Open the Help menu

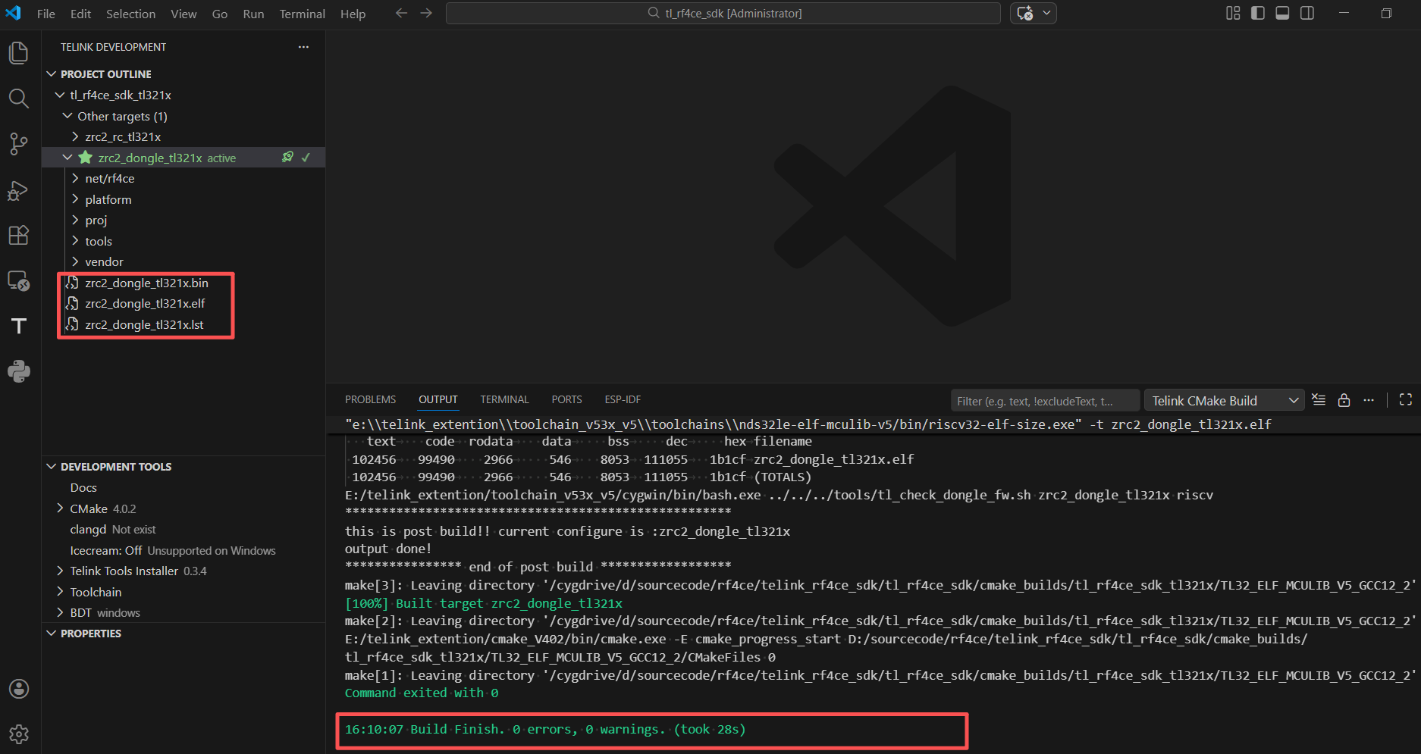tap(353, 14)
